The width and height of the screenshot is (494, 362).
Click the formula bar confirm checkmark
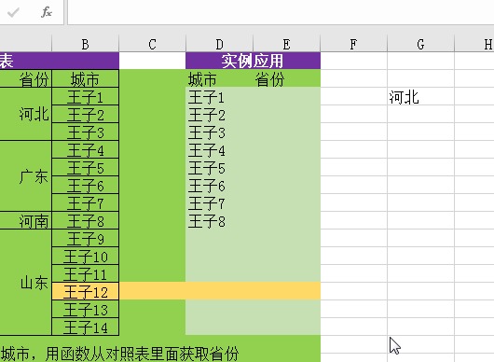point(13,13)
